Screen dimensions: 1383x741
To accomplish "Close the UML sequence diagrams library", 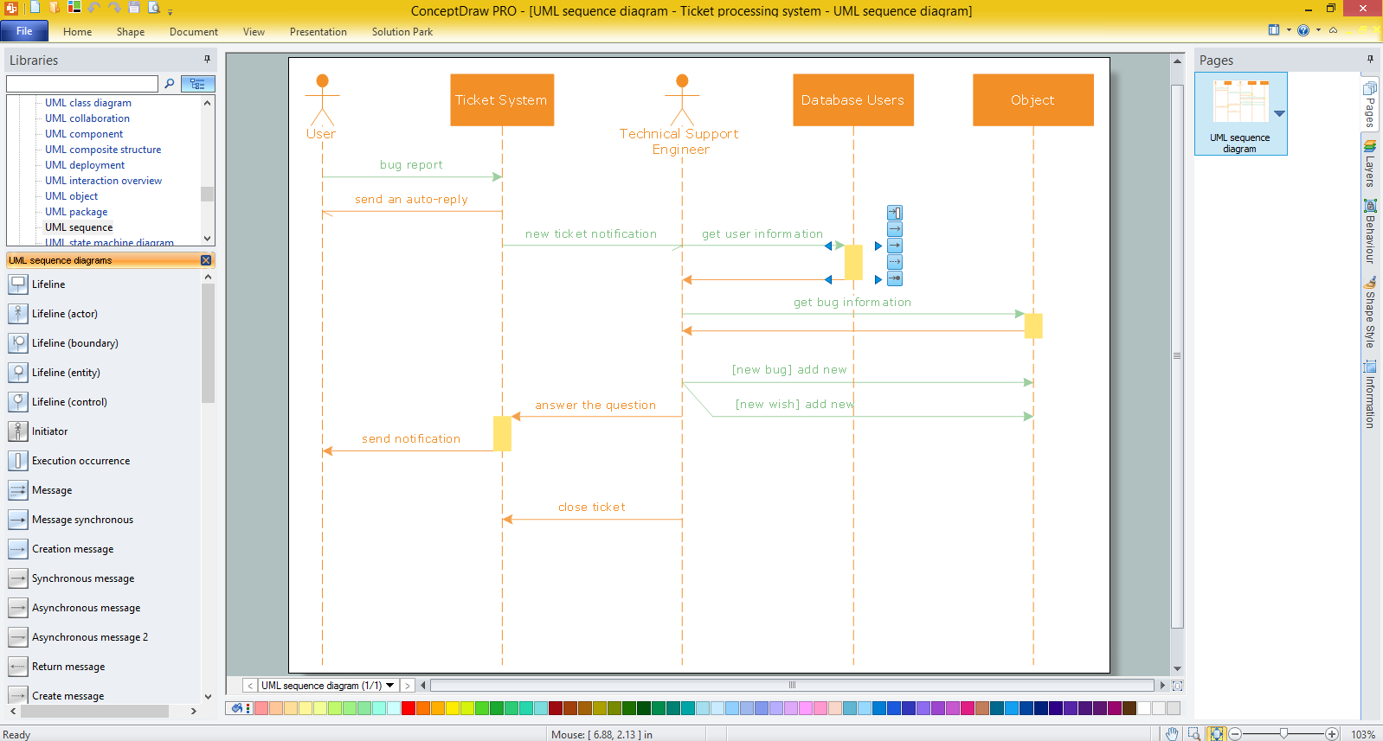I will coord(206,260).
